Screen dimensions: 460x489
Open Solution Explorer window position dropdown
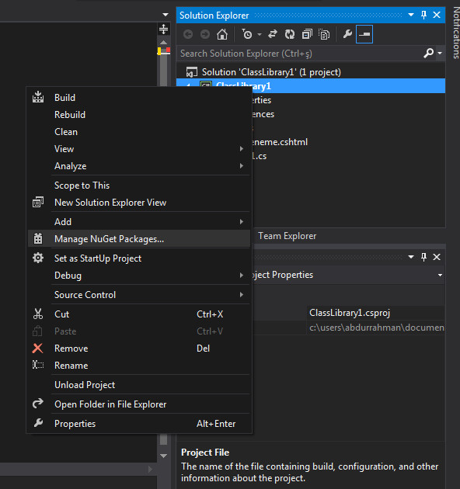pos(411,15)
